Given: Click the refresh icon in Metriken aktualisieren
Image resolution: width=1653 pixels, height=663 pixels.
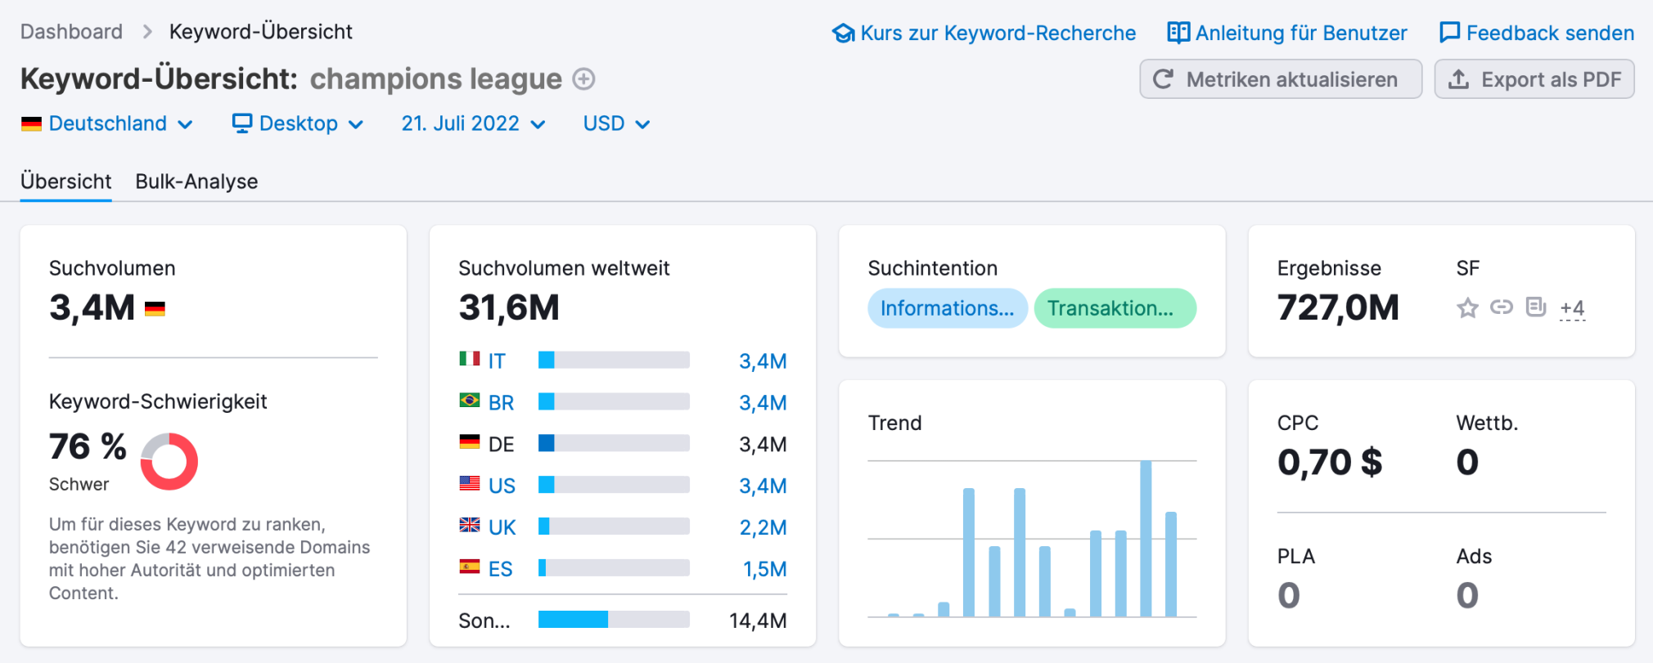Looking at the screenshot, I should pyautogui.click(x=1163, y=79).
